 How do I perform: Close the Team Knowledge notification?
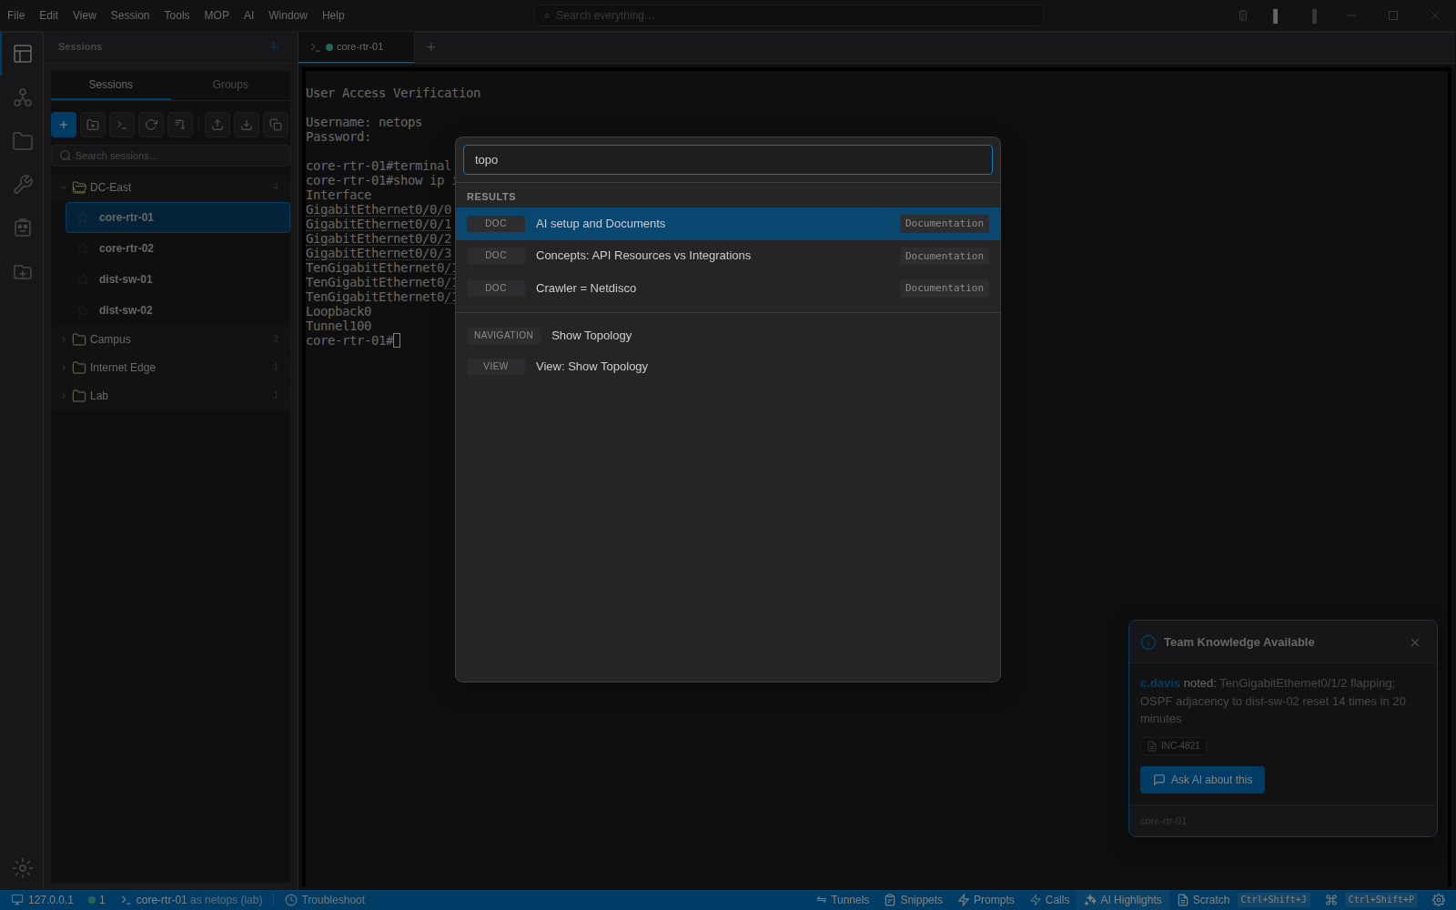click(x=1415, y=642)
